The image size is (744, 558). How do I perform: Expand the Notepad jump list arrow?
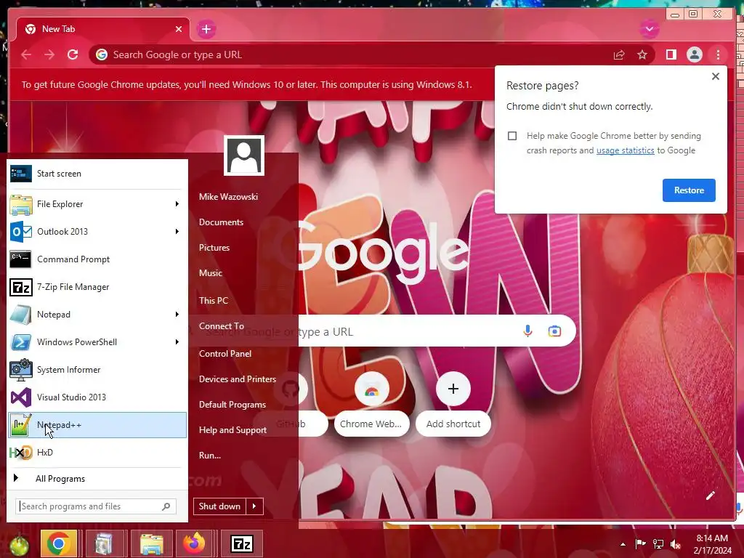click(x=177, y=315)
